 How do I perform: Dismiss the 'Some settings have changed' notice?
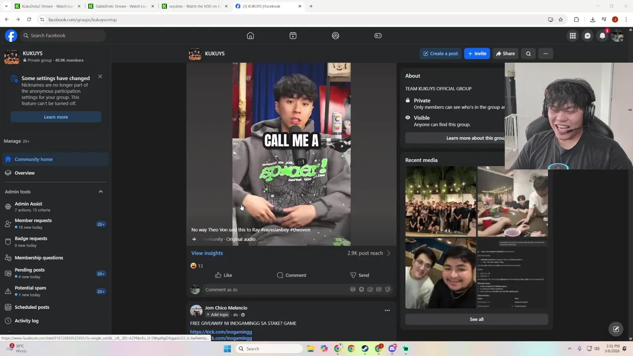(x=100, y=77)
